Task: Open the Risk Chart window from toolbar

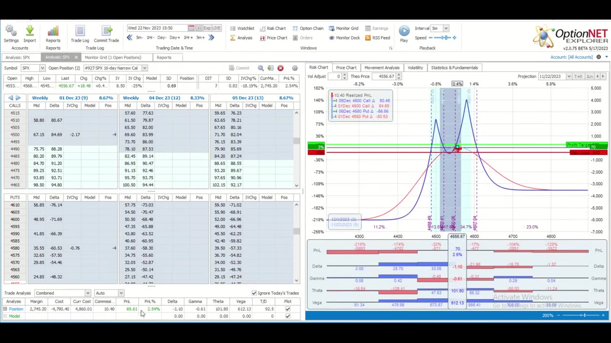Action: pos(273,28)
